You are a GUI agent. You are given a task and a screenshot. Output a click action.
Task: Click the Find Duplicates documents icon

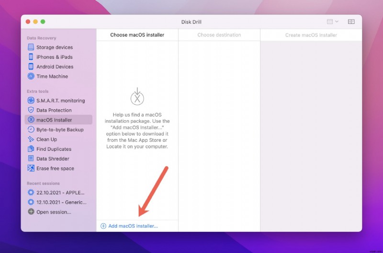point(31,149)
